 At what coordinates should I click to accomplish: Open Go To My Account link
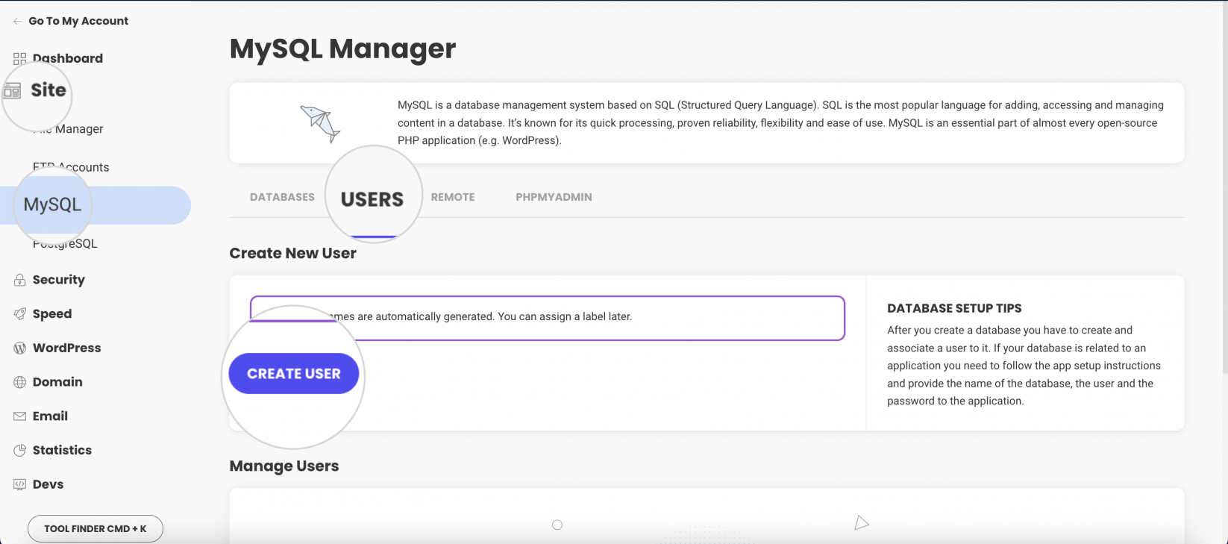coord(78,21)
